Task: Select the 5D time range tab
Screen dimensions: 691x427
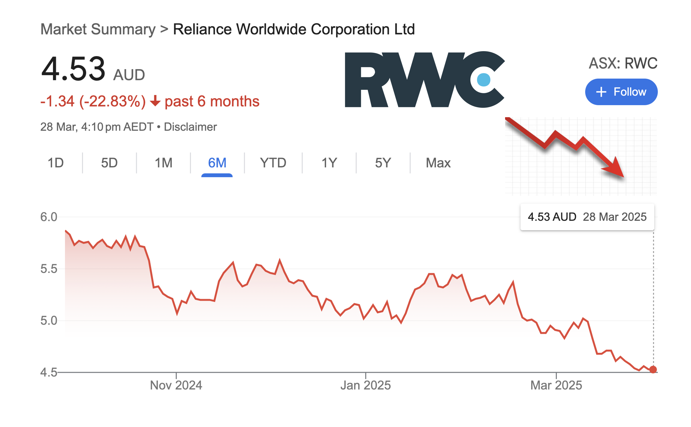Action: point(109,163)
